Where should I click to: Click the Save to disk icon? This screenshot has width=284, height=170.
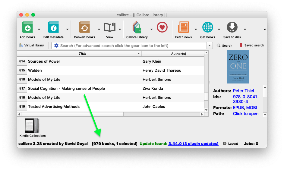(x=232, y=27)
